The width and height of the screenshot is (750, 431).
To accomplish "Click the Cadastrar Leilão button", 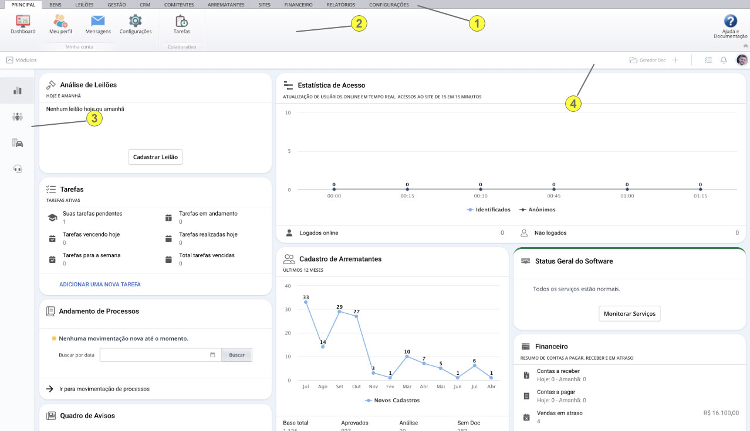I will (x=156, y=157).
